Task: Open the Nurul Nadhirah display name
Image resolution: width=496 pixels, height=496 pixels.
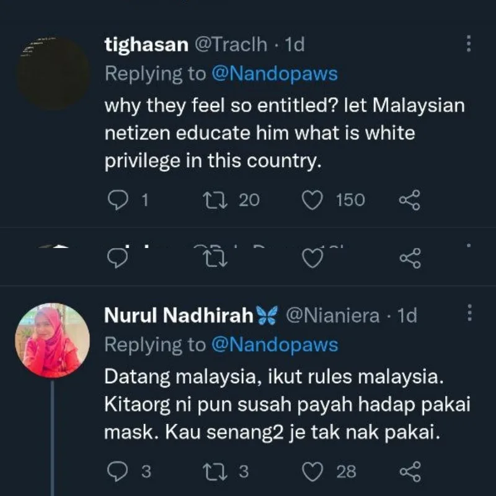Action: pyautogui.click(x=179, y=316)
